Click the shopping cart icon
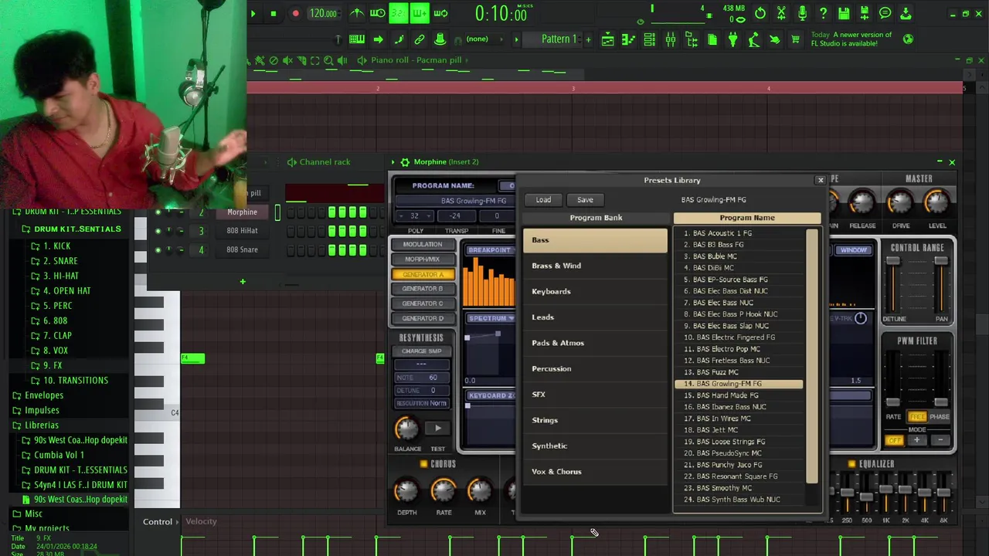989x556 pixels. tap(795, 39)
